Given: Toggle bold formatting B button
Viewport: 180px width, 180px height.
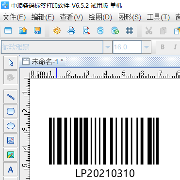Looking at the screenshot, I should [x=163, y=47].
